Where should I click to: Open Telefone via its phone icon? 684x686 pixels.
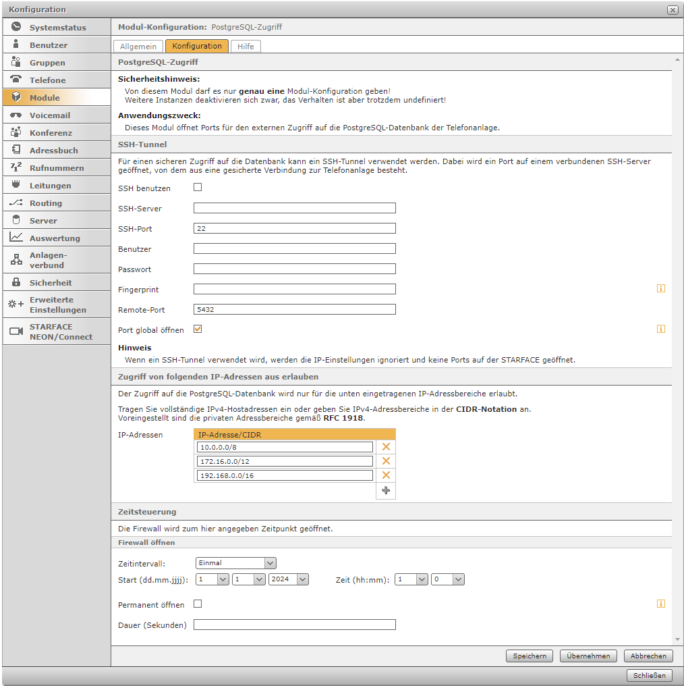tap(16, 79)
